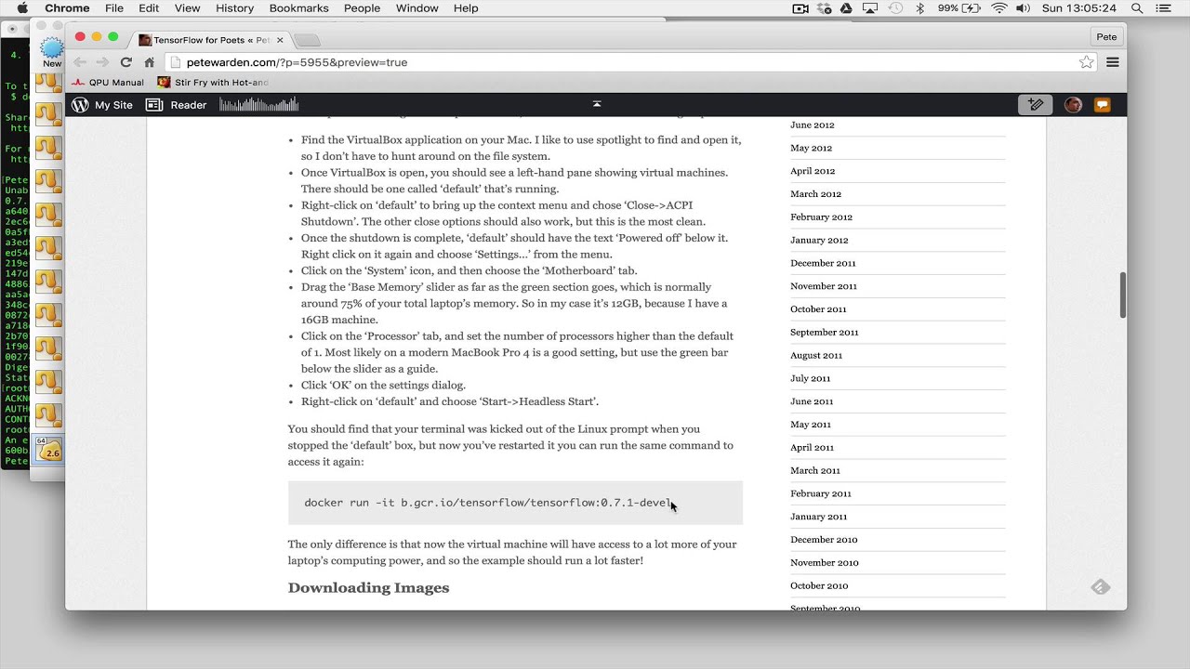Screen dimensions: 1190x669
Task: Go to the Chrome home page
Action: (x=149, y=62)
